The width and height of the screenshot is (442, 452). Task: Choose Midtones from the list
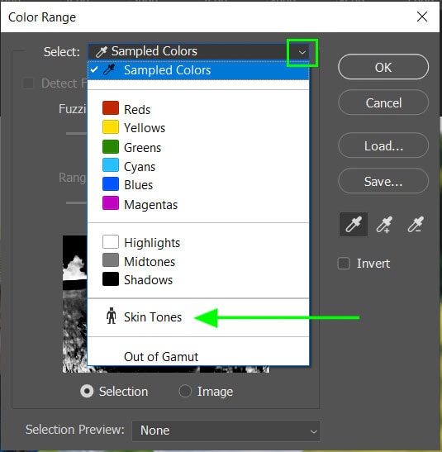pos(150,262)
